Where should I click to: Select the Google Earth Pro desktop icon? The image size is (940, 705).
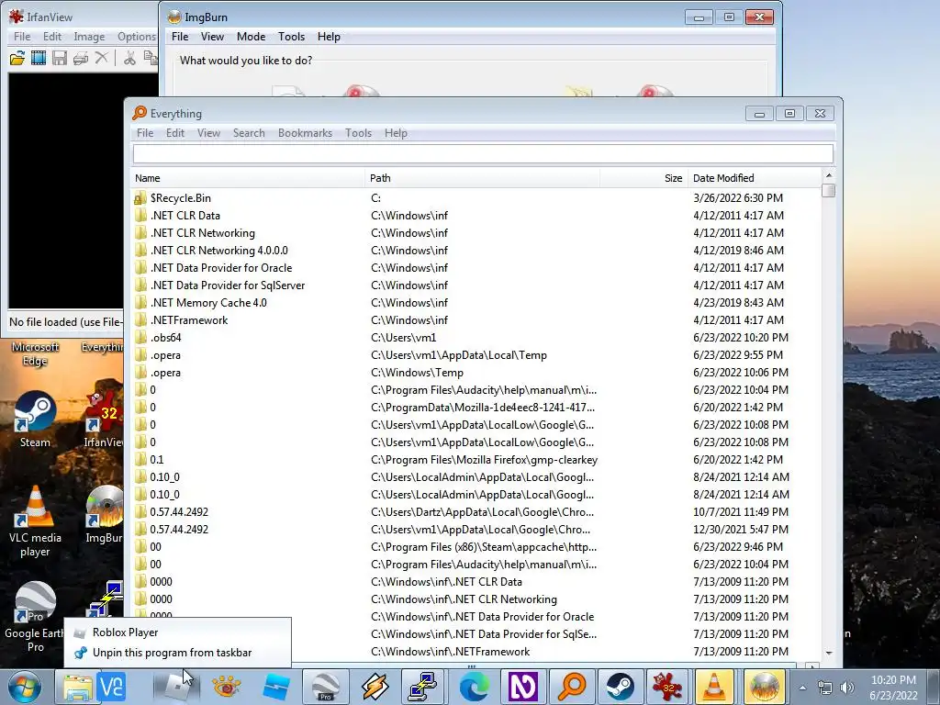pyautogui.click(x=35, y=616)
